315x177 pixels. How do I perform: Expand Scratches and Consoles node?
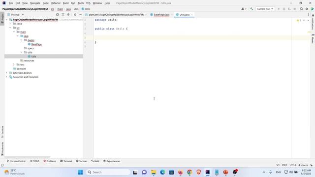(6, 77)
